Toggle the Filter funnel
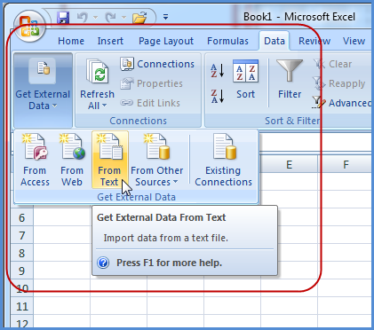The width and height of the screenshot is (374, 330). coord(290,79)
